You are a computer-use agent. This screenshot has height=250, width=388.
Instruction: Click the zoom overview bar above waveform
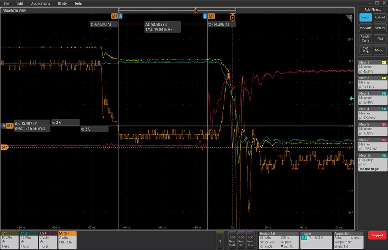[x=177, y=10]
